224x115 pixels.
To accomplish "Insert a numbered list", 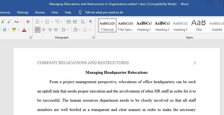I will [47, 22].
